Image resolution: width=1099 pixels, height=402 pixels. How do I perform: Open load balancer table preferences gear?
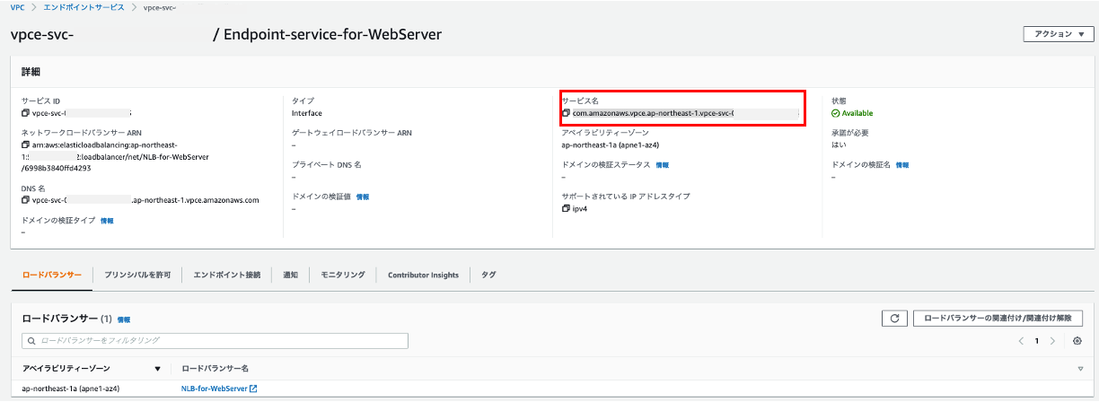[x=1077, y=341]
